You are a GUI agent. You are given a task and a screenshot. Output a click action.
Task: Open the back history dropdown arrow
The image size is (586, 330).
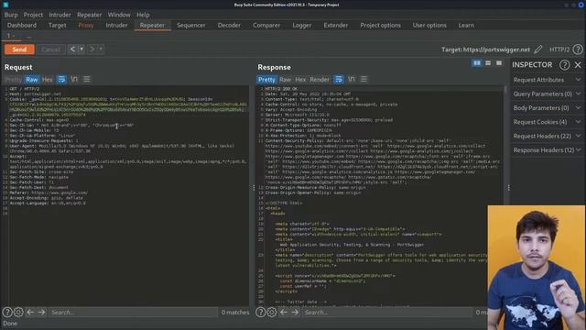point(81,49)
